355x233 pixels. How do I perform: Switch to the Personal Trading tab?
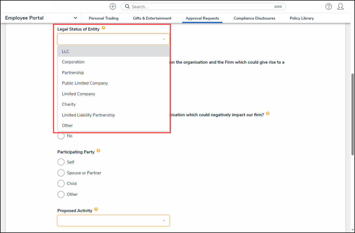point(104,18)
